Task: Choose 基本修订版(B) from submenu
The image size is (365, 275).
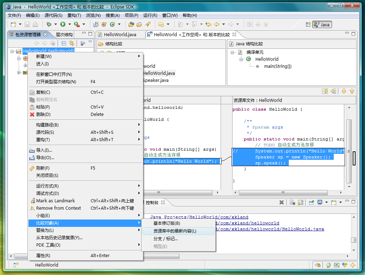Action: pos(178,223)
